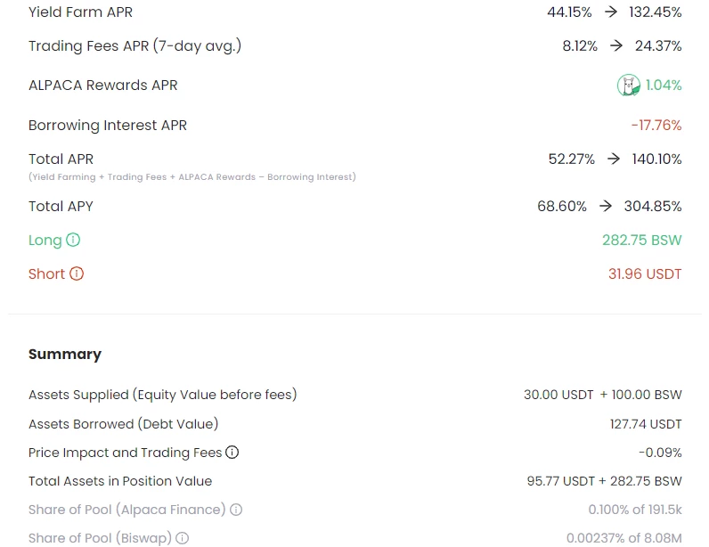Click Share of Pool (Biswap) info icon
The width and height of the screenshot is (709, 547).
click(x=183, y=538)
